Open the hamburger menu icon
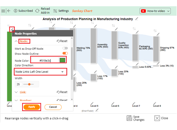Viewport: 177px width, 130px height. click(3, 11)
